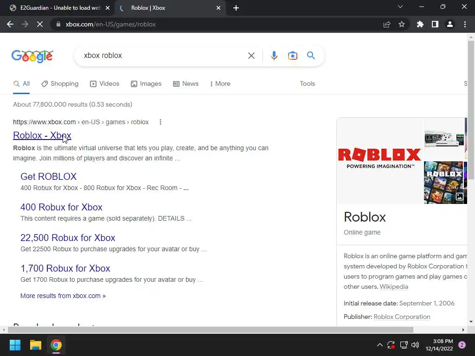The height and width of the screenshot is (356, 475).
Task: Open clock showing 3:08 PM
Action: pos(439,345)
